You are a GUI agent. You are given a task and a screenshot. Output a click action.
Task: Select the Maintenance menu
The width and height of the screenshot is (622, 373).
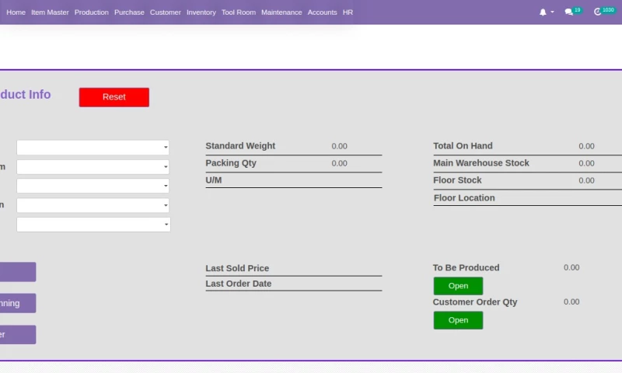point(281,12)
